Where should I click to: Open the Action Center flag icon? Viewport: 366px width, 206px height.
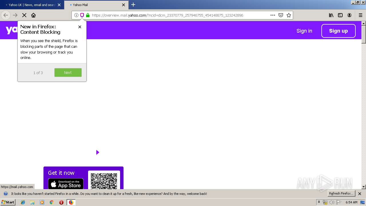(339, 202)
